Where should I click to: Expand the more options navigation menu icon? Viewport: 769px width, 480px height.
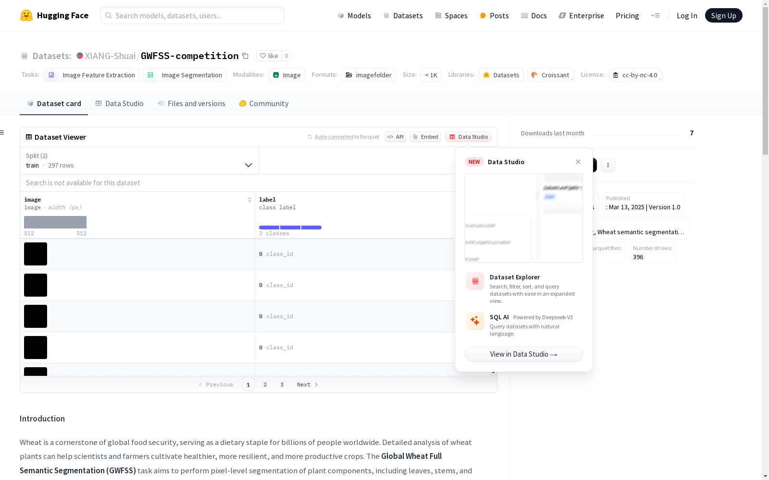click(655, 15)
